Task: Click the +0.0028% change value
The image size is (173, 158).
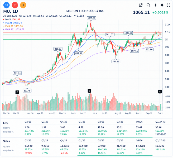Action: click(160, 12)
